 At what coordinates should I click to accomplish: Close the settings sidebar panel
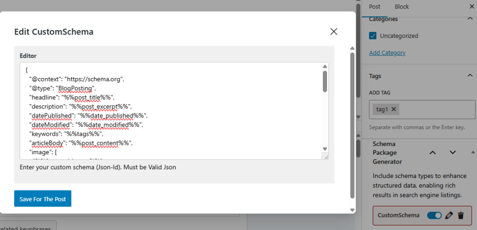coord(471,7)
